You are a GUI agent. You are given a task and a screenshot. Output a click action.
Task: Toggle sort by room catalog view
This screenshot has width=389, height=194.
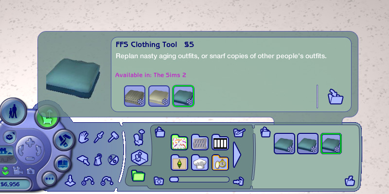pyautogui.click(x=138, y=157)
